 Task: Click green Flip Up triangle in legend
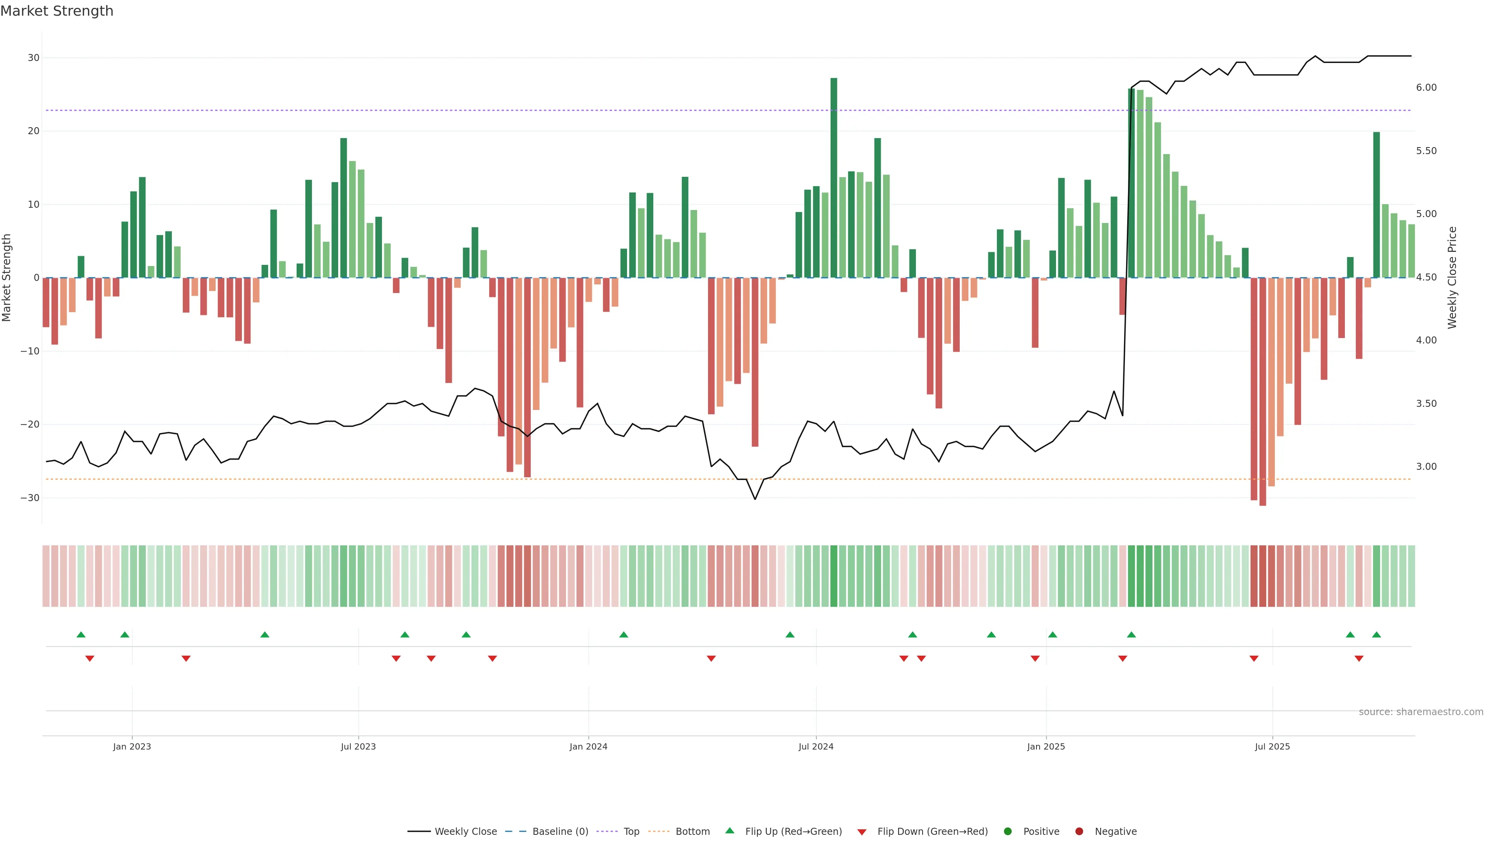[729, 831]
